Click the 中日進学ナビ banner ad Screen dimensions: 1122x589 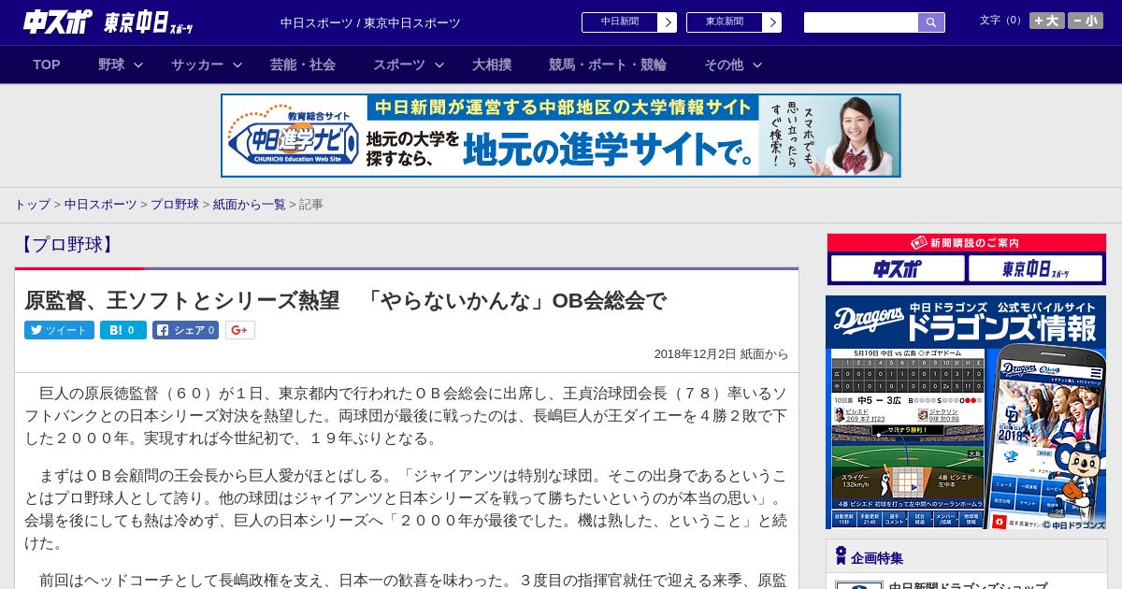(561, 136)
